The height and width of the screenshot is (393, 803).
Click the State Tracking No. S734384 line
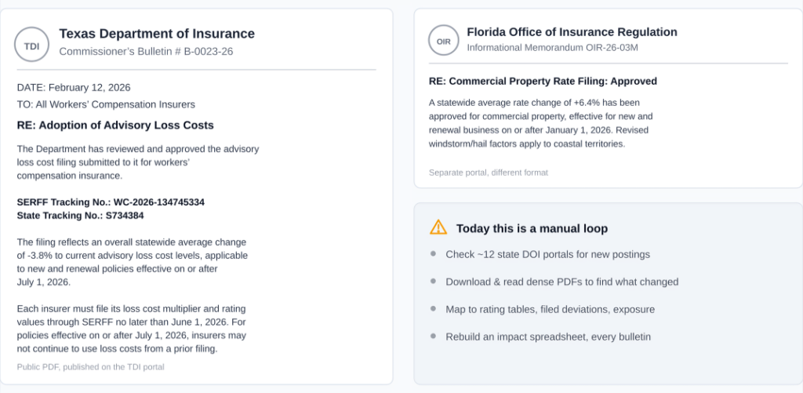(81, 216)
